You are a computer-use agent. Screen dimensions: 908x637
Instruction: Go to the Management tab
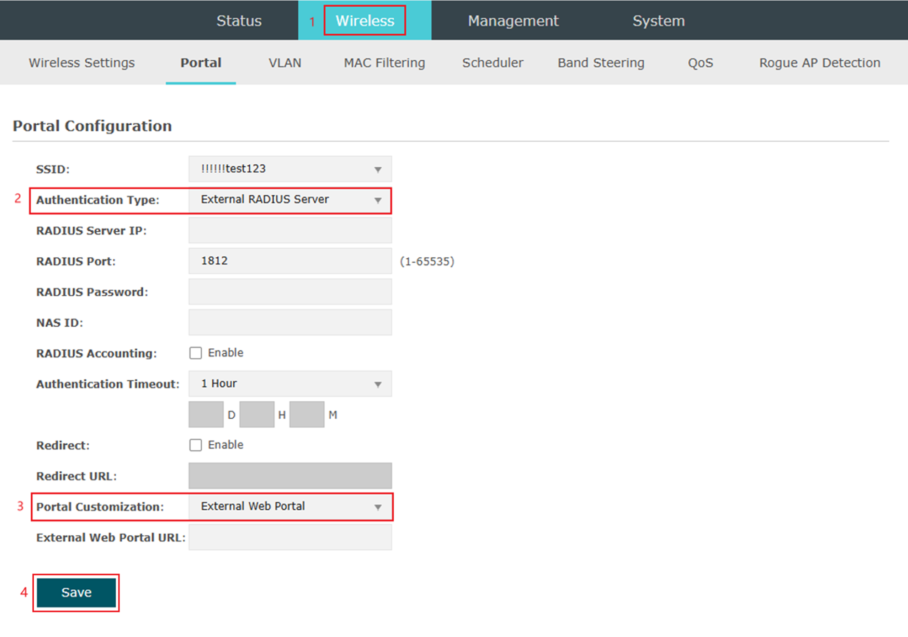(x=513, y=20)
